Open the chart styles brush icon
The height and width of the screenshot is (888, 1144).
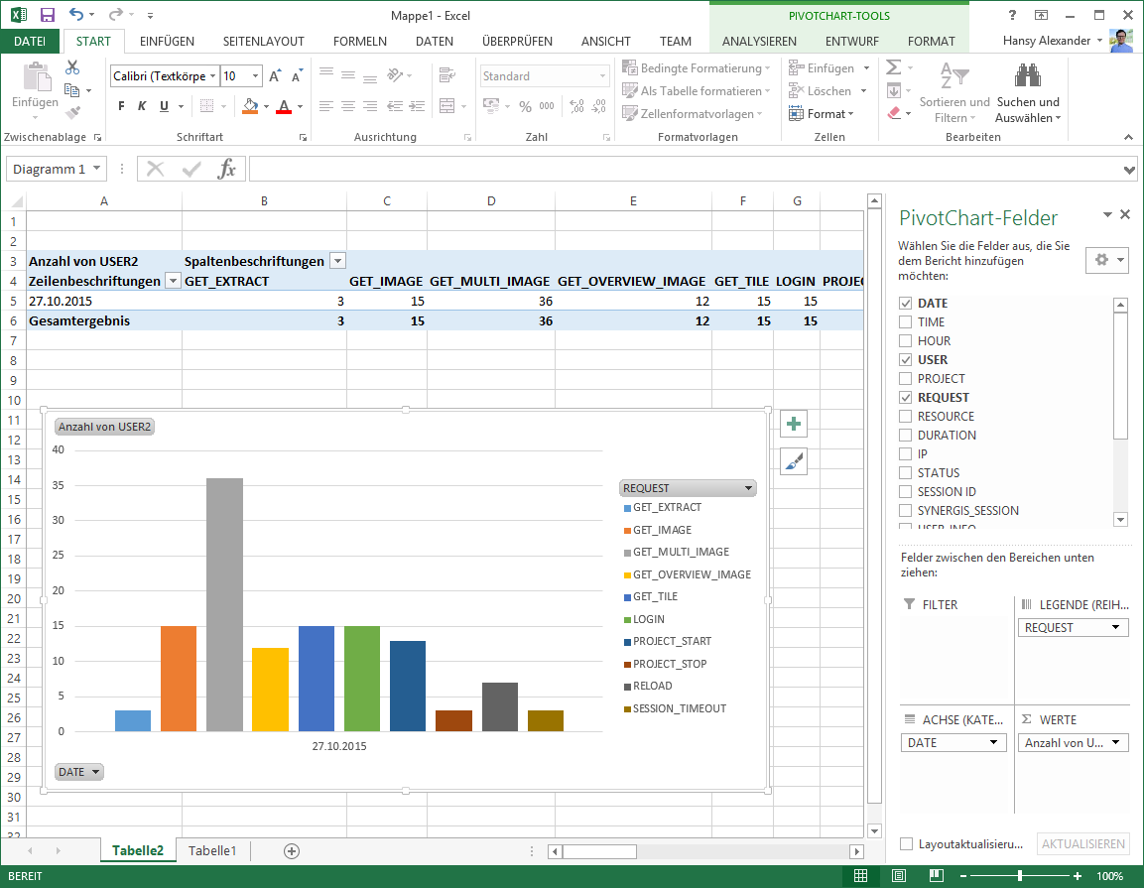pyautogui.click(x=792, y=460)
